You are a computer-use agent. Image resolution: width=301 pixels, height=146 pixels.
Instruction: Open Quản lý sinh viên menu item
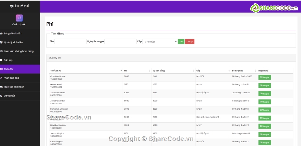(20, 42)
